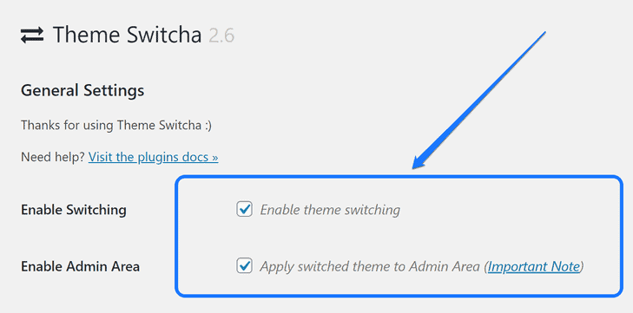
Task: Tick the Enable theme switching checkbox
Action: 244,210
